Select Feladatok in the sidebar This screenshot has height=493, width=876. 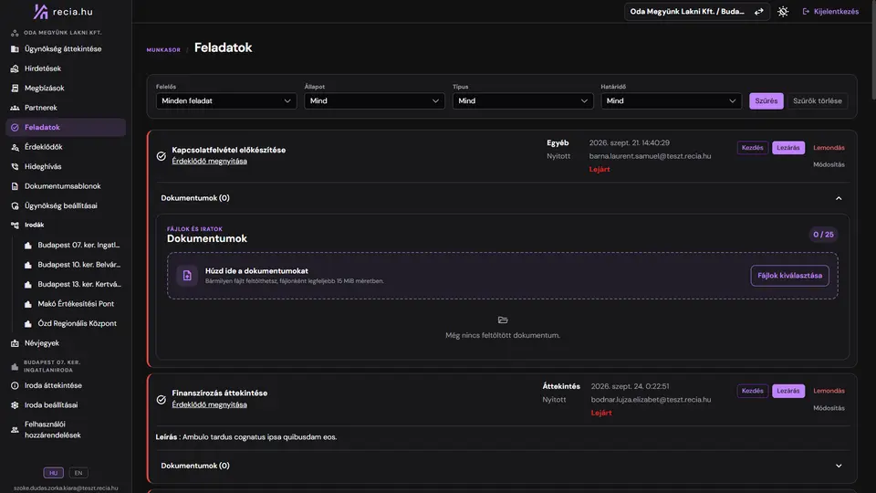66,128
